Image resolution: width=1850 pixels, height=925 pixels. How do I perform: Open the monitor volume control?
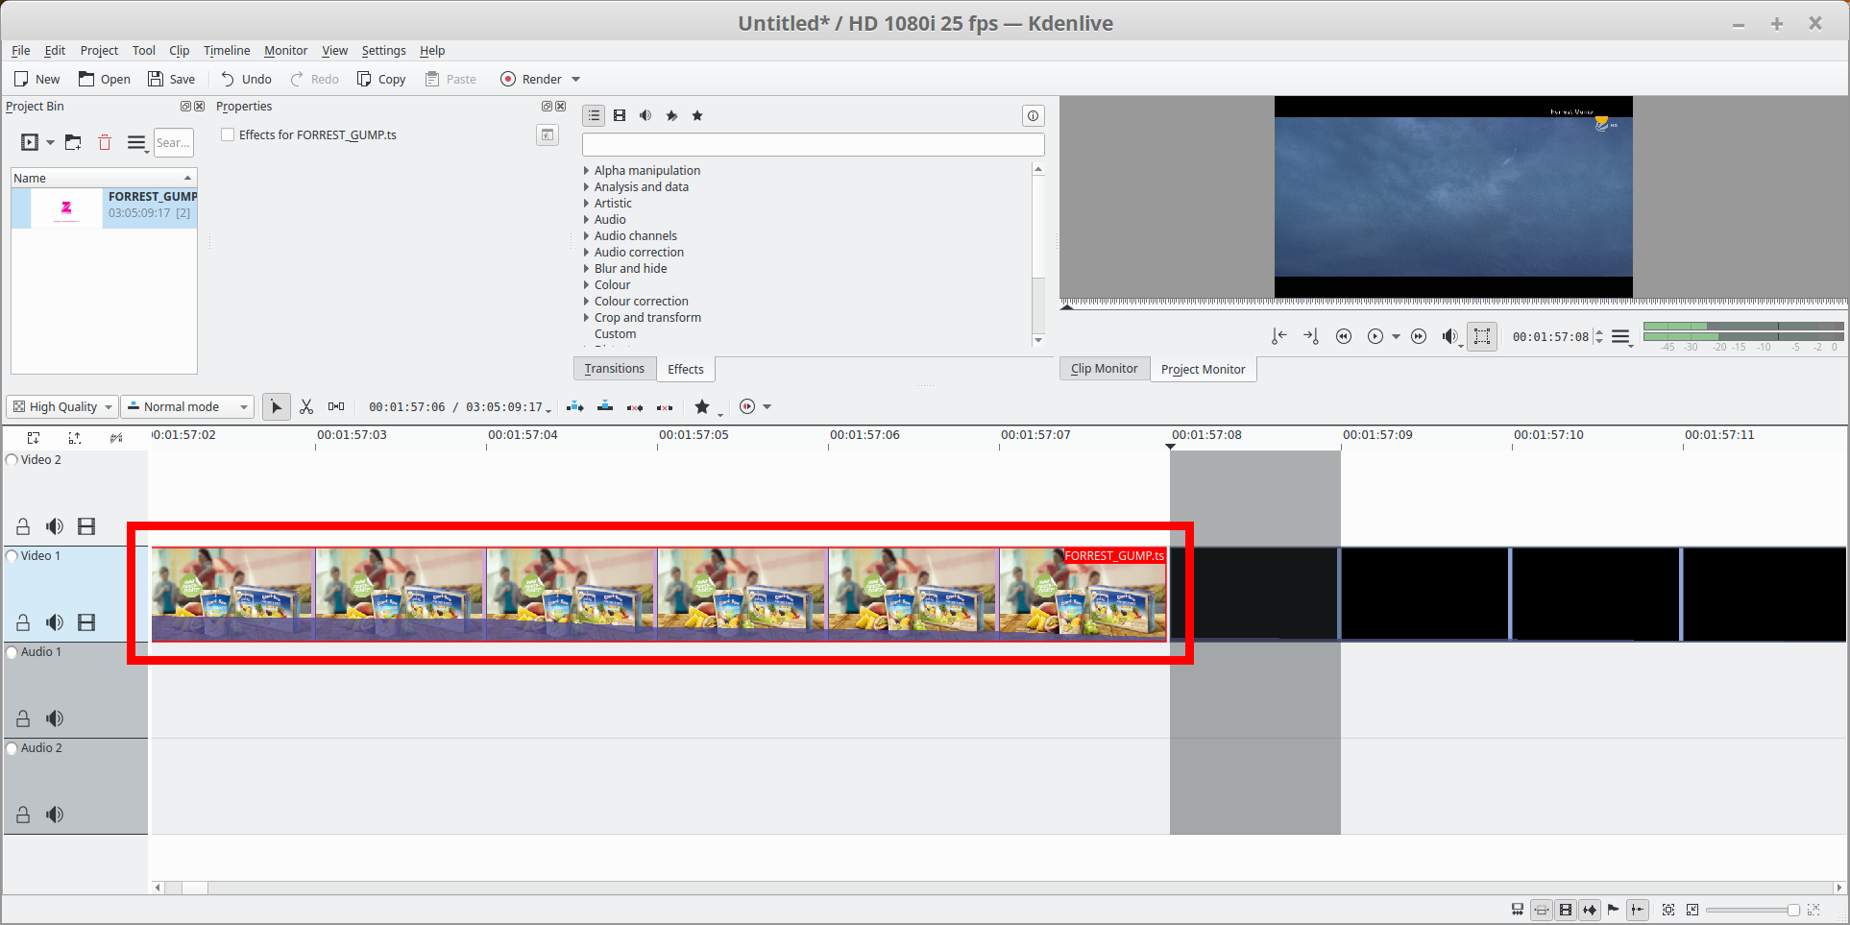(x=1450, y=336)
